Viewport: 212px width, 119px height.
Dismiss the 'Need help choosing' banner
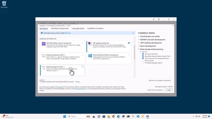(133, 33)
